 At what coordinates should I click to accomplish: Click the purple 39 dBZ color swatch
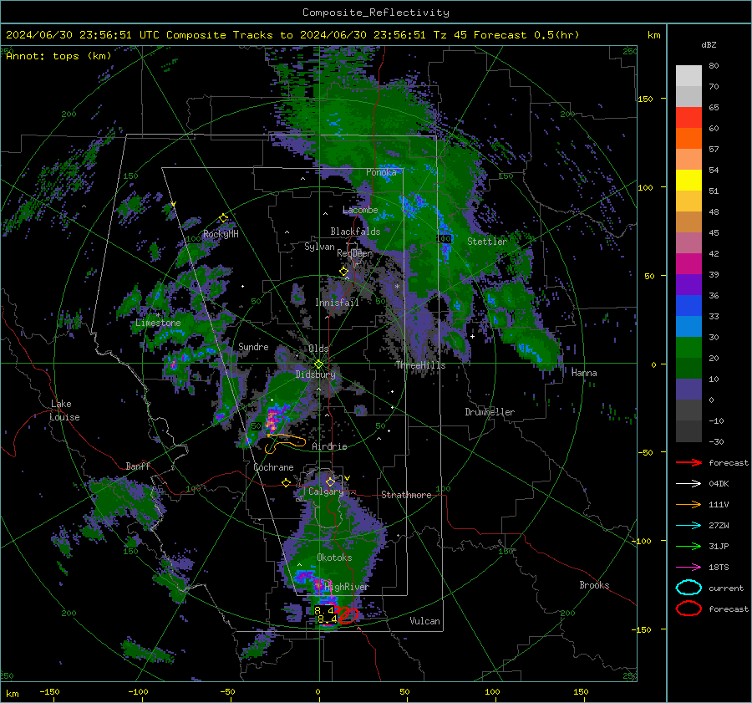tap(688, 285)
